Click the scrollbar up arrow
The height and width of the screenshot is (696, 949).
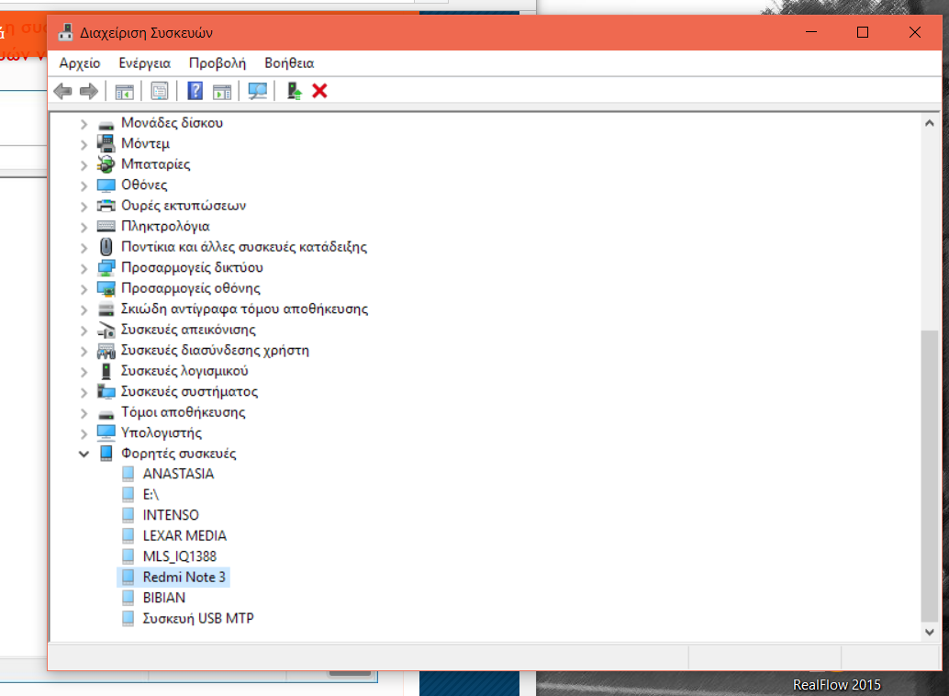[x=929, y=124]
